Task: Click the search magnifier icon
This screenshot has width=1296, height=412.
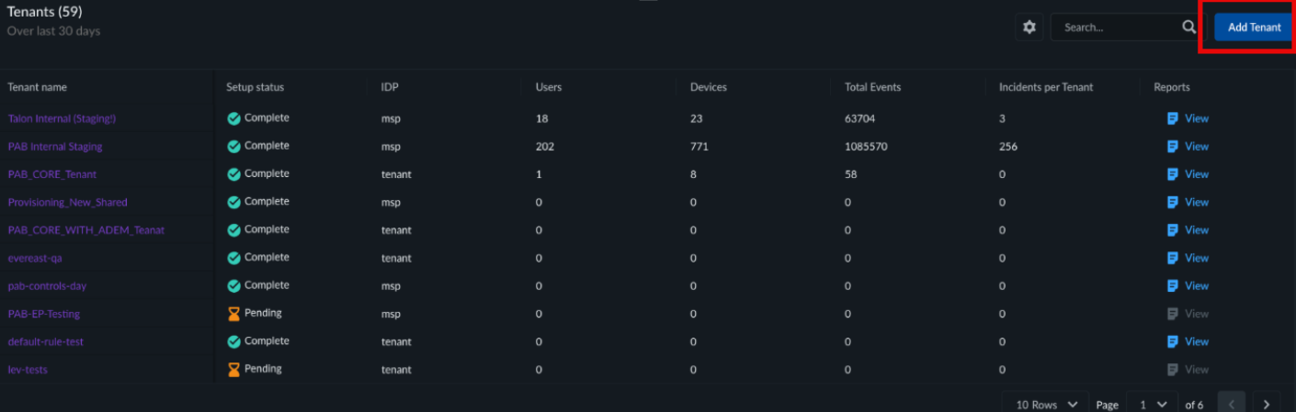Action: (1188, 28)
